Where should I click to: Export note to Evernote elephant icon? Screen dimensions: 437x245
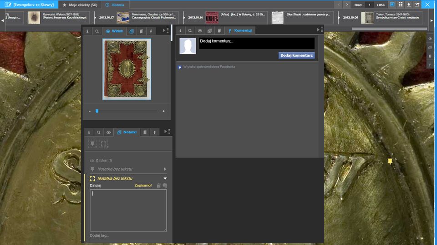pos(165,185)
